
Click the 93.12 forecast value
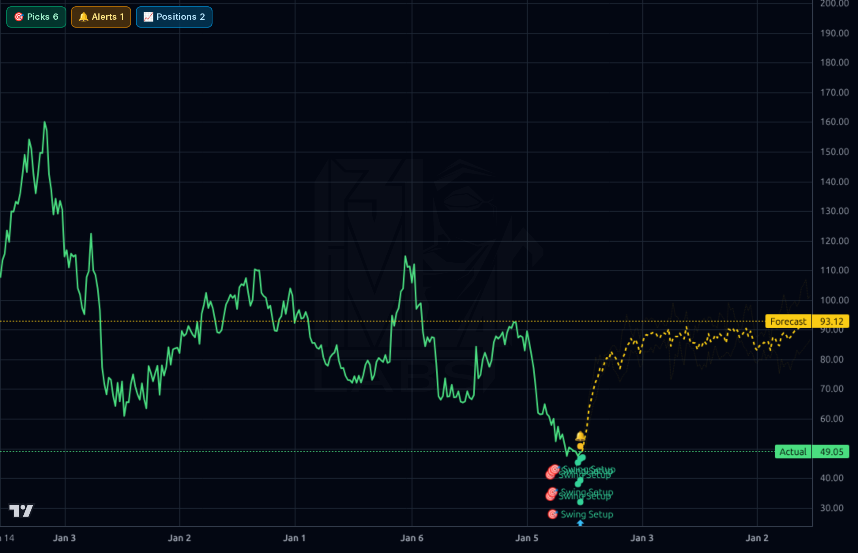(x=831, y=322)
